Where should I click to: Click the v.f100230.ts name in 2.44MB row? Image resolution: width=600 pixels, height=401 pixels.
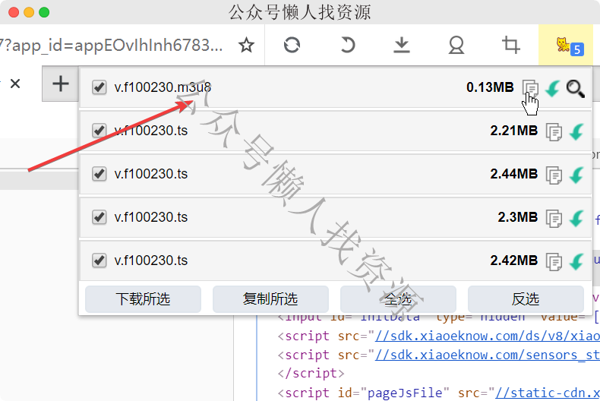tap(151, 174)
